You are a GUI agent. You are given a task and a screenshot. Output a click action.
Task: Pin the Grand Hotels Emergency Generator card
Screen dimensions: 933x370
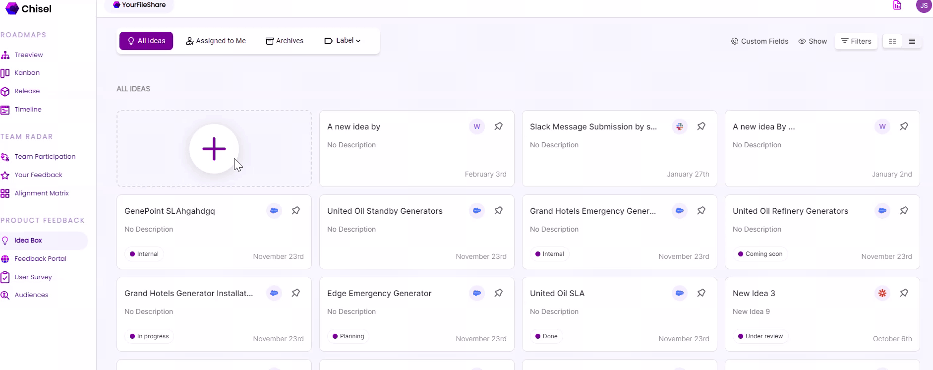click(x=701, y=211)
